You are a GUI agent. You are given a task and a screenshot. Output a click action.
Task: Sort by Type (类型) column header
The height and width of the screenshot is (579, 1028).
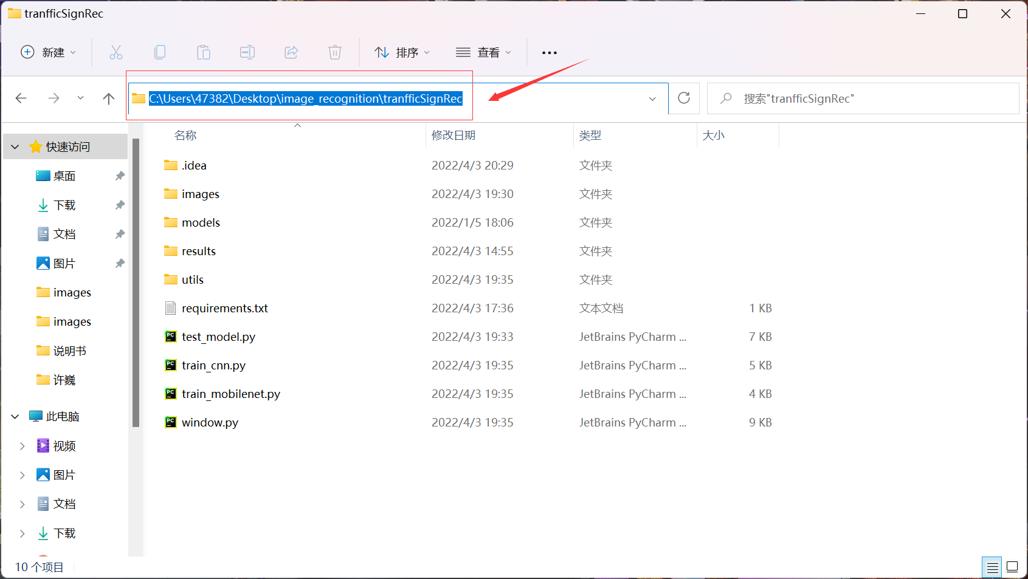coord(590,135)
